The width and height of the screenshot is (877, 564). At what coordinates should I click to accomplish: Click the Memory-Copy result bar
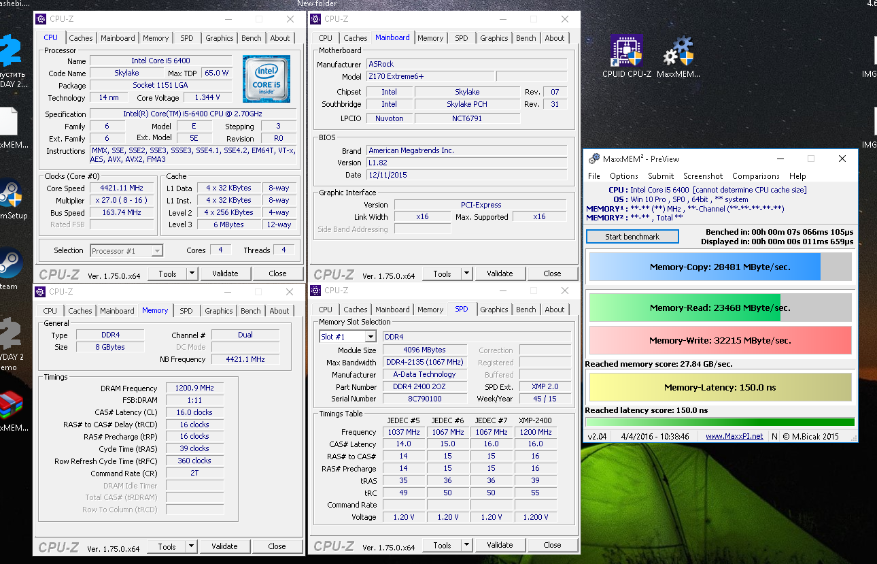point(720,267)
